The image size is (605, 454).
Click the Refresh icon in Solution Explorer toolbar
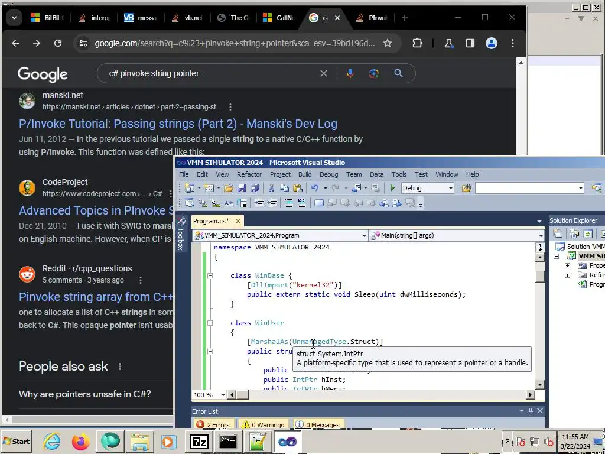click(588, 234)
